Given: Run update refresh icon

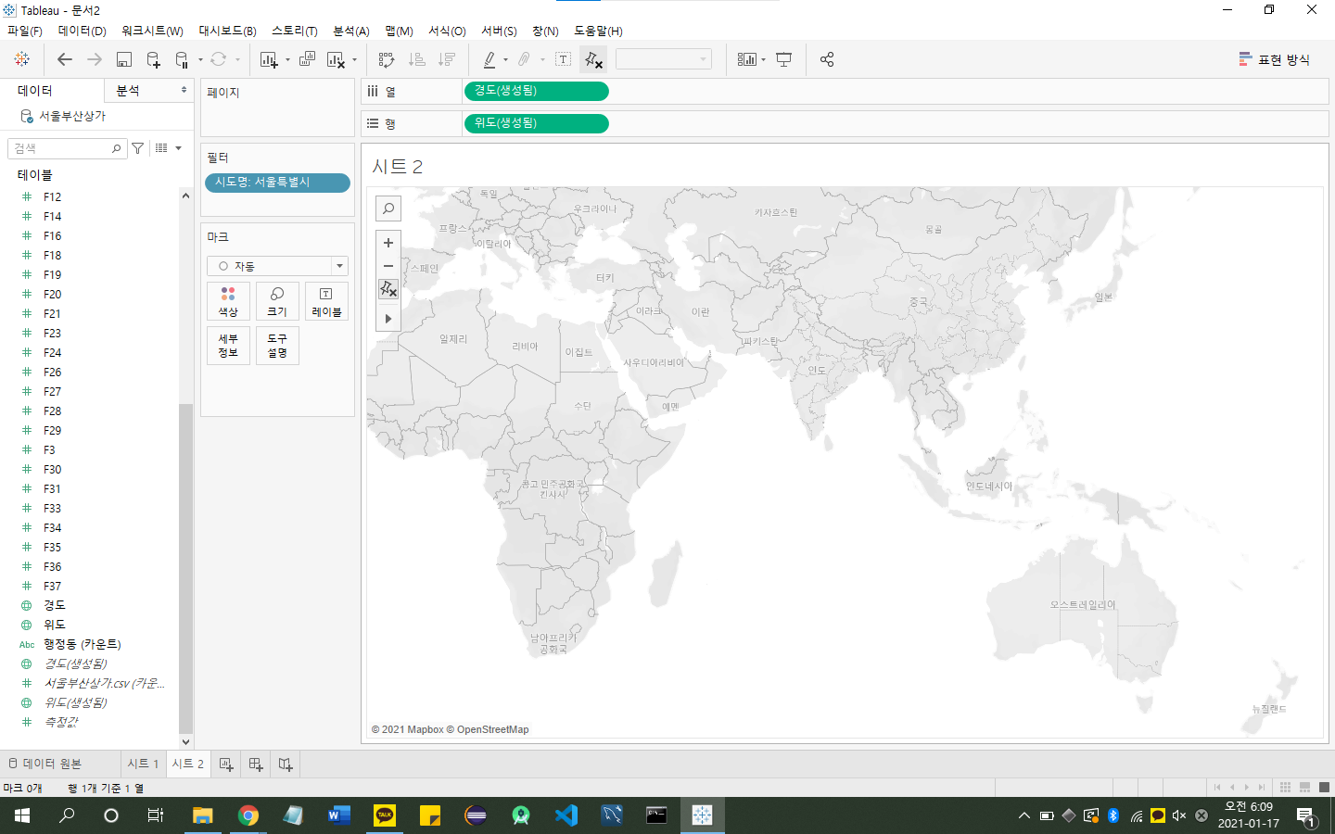Looking at the screenshot, I should coord(219,59).
